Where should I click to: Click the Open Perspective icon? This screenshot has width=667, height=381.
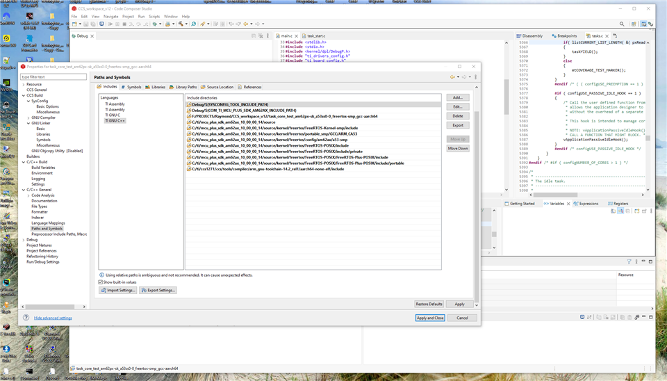[x=634, y=24]
